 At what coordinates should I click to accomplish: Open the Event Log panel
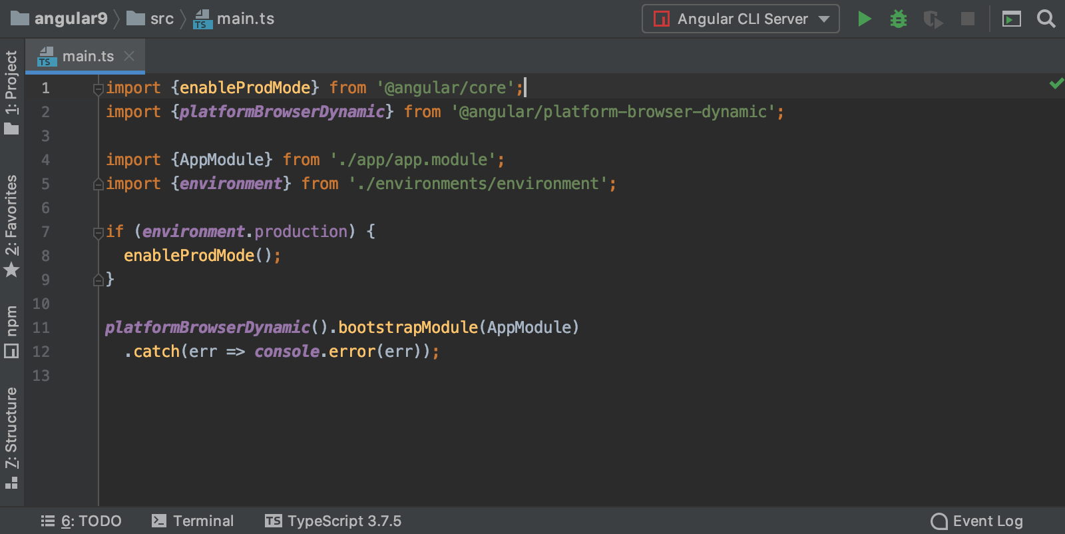click(976, 521)
